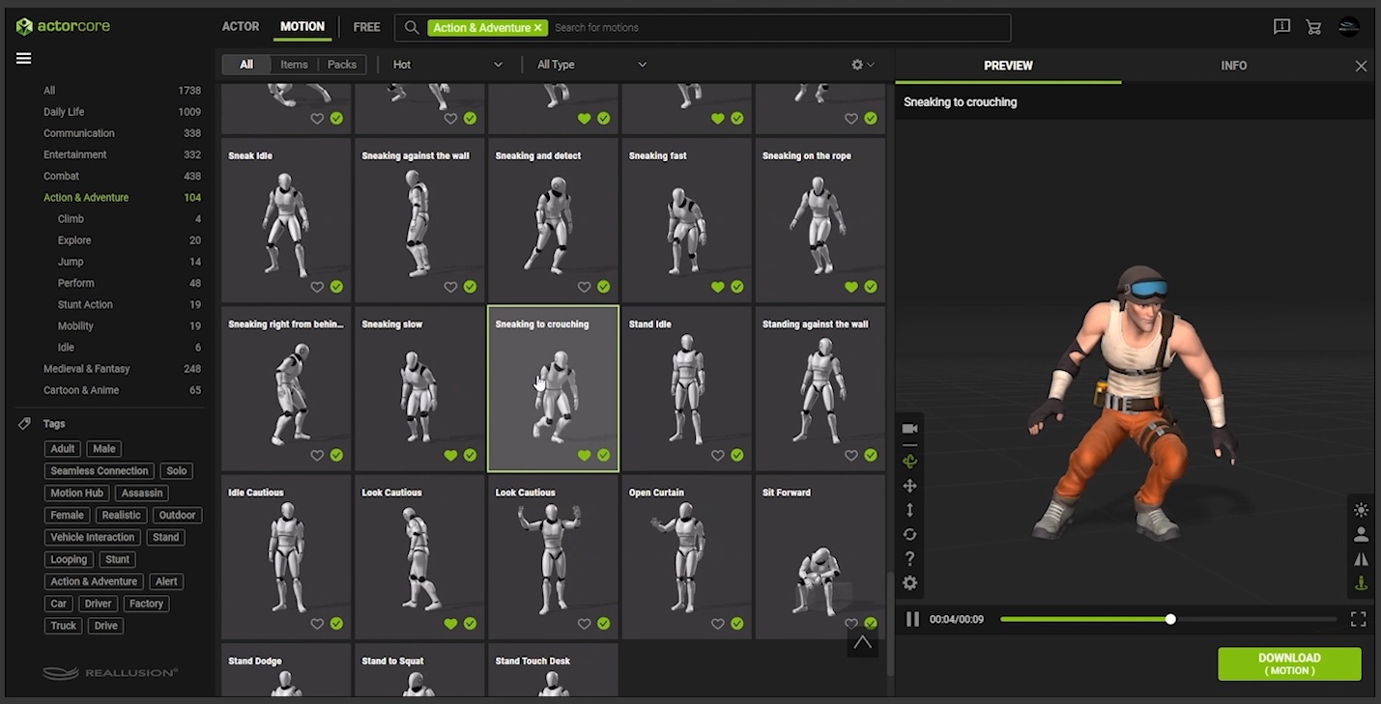Open the feedback message icon in header
Image resolution: width=1381 pixels, height=704 pixels.
coord(1281,27)
